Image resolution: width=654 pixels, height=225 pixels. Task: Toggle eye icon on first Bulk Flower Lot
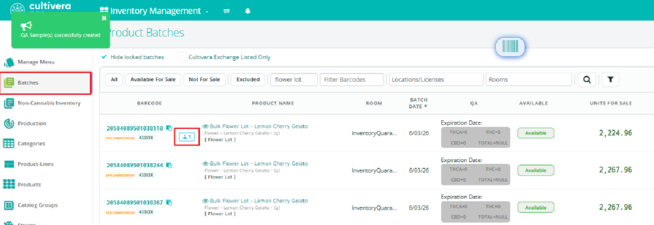205,126
